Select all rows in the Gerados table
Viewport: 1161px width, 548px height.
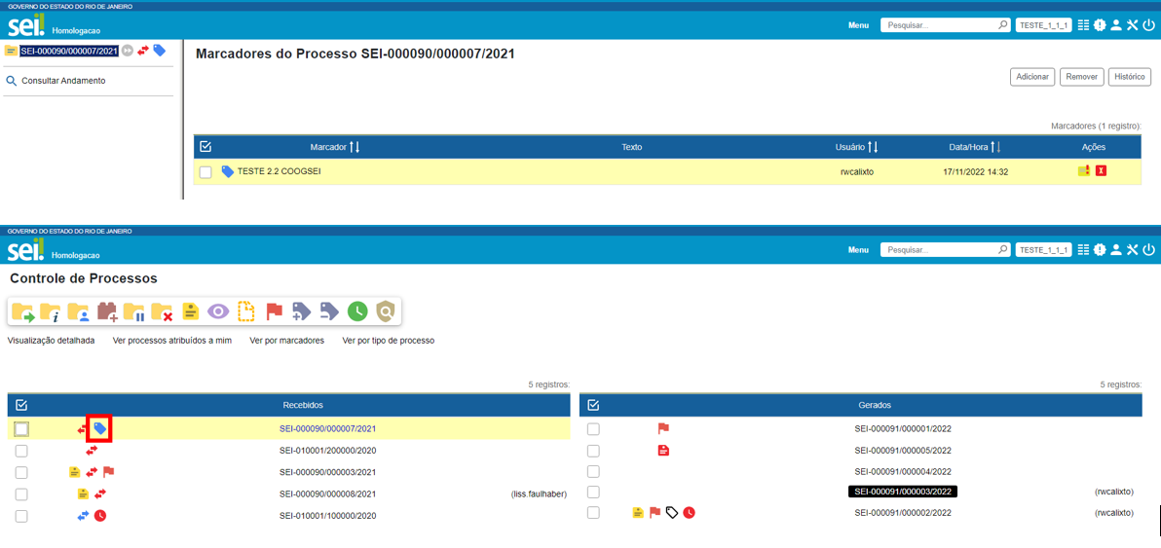point(594,405)
